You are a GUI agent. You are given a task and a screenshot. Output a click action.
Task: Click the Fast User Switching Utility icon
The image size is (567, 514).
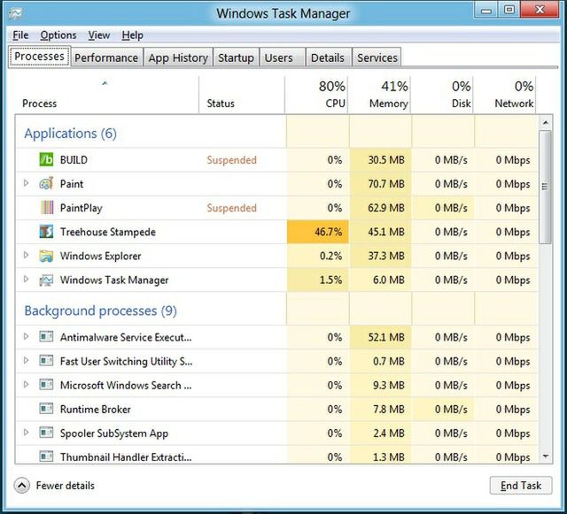pyautogui.click(x=46, y=361)
